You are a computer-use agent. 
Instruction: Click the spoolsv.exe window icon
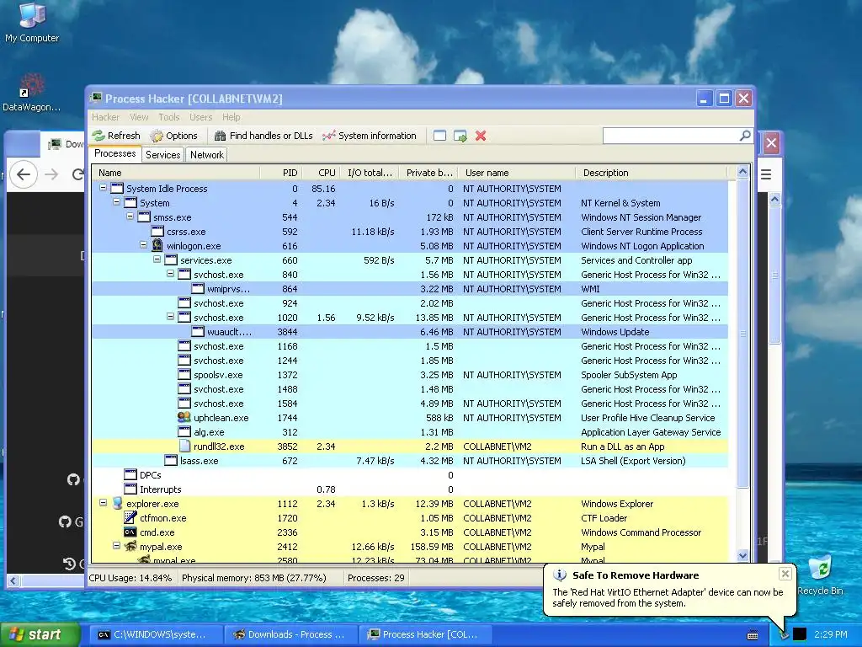[184, 375]
